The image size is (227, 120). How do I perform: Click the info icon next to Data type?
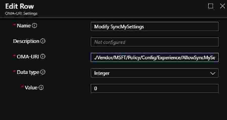tap(43, 72)
